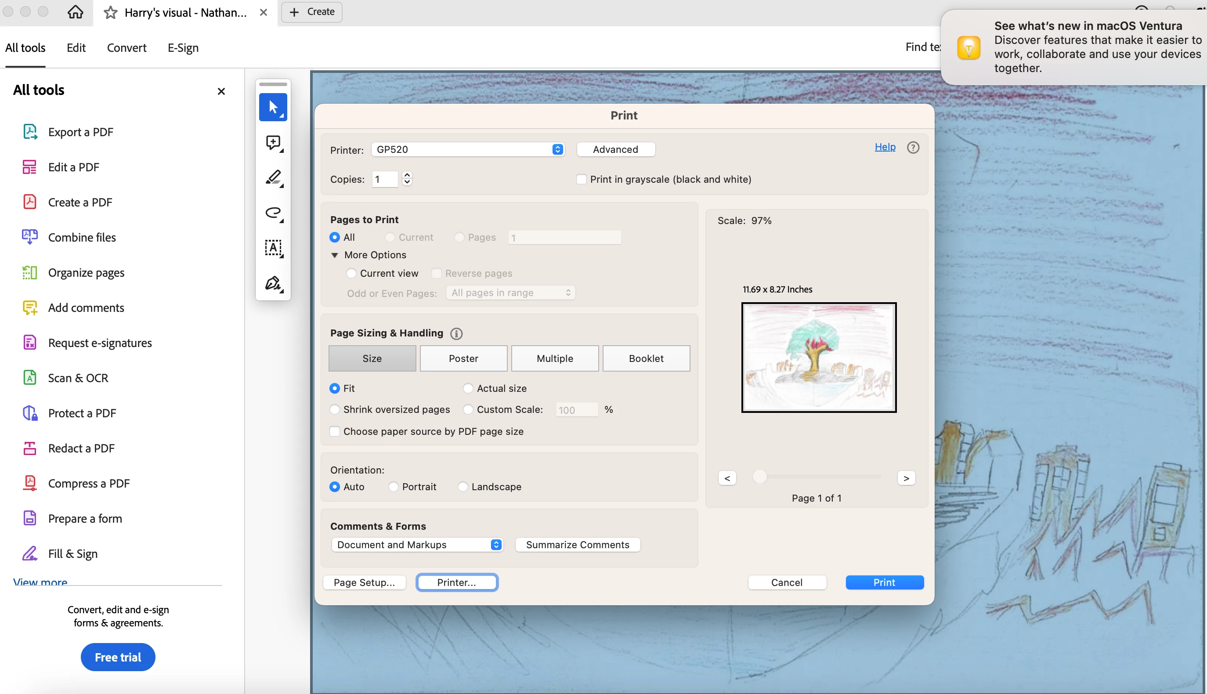Select the highlight pen tool

coord(273,177)
